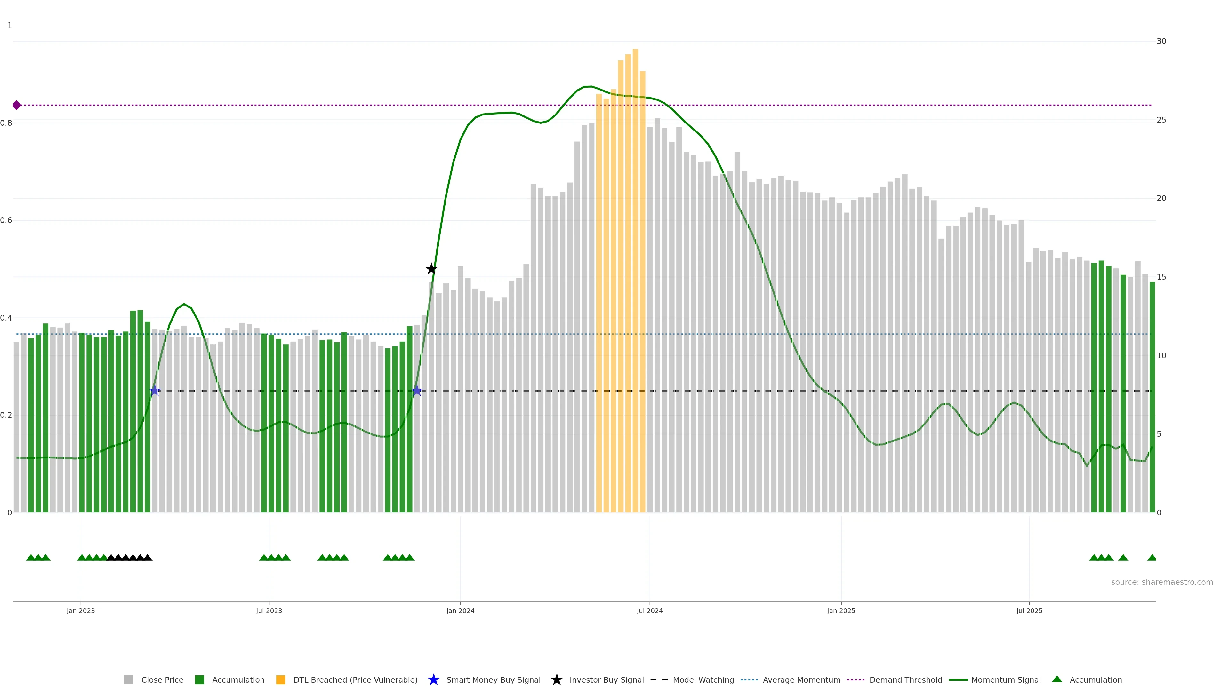
Task: Click the blue star icon in legend
Action: point(433,679)
